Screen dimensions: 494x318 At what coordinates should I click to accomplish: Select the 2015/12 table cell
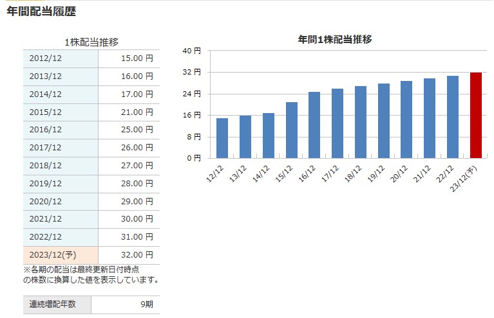pos(61,112)
